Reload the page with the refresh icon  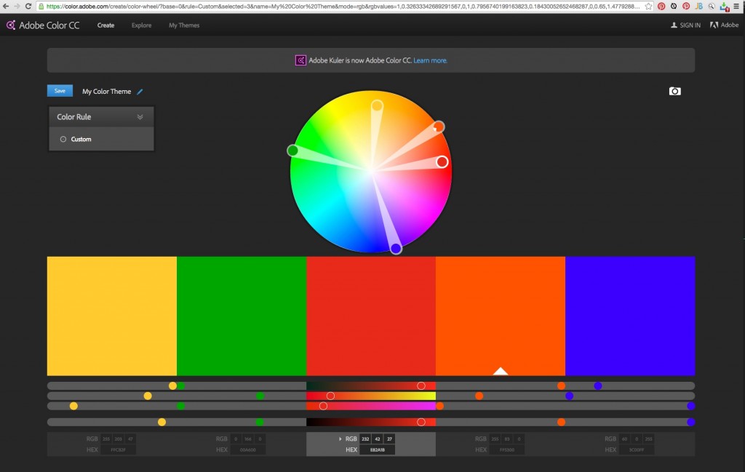(x=28, y=6)
